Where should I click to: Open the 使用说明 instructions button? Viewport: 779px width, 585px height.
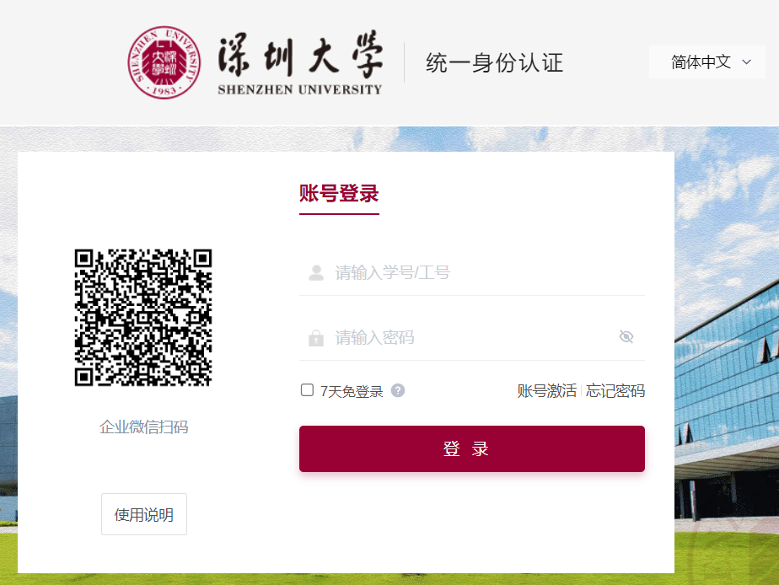(x=144, y=514)
